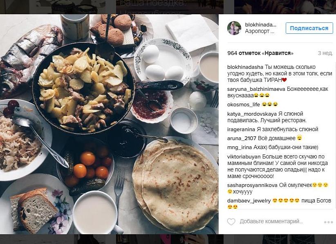Open the blokhinada... username in header
This screenshot has width=336, height=244.
point(260,25)
